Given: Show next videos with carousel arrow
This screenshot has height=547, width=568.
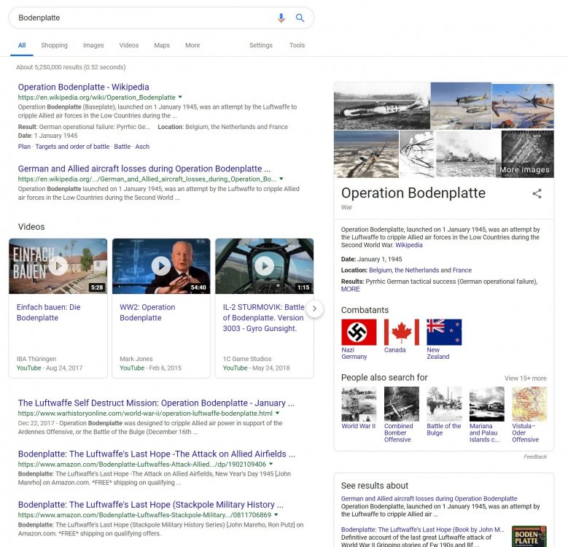Looking at the screenshot, I should click(314, 309).
